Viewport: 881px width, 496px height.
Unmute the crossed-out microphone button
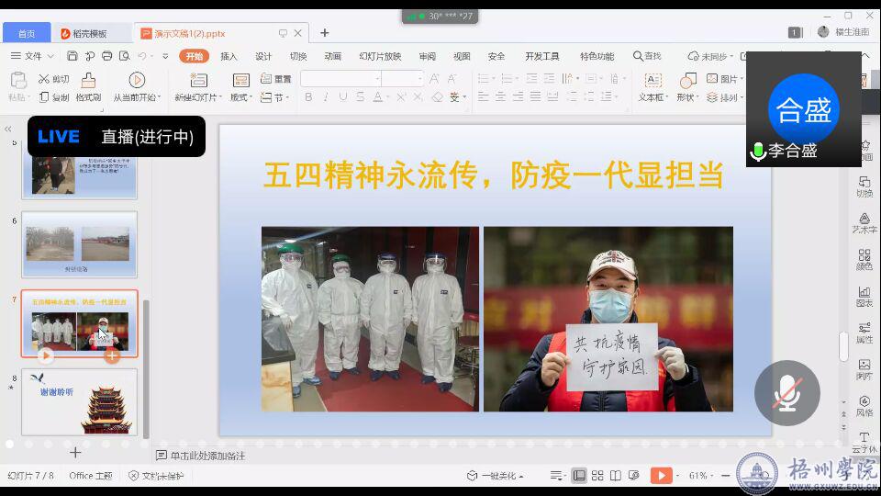(786, 393)
